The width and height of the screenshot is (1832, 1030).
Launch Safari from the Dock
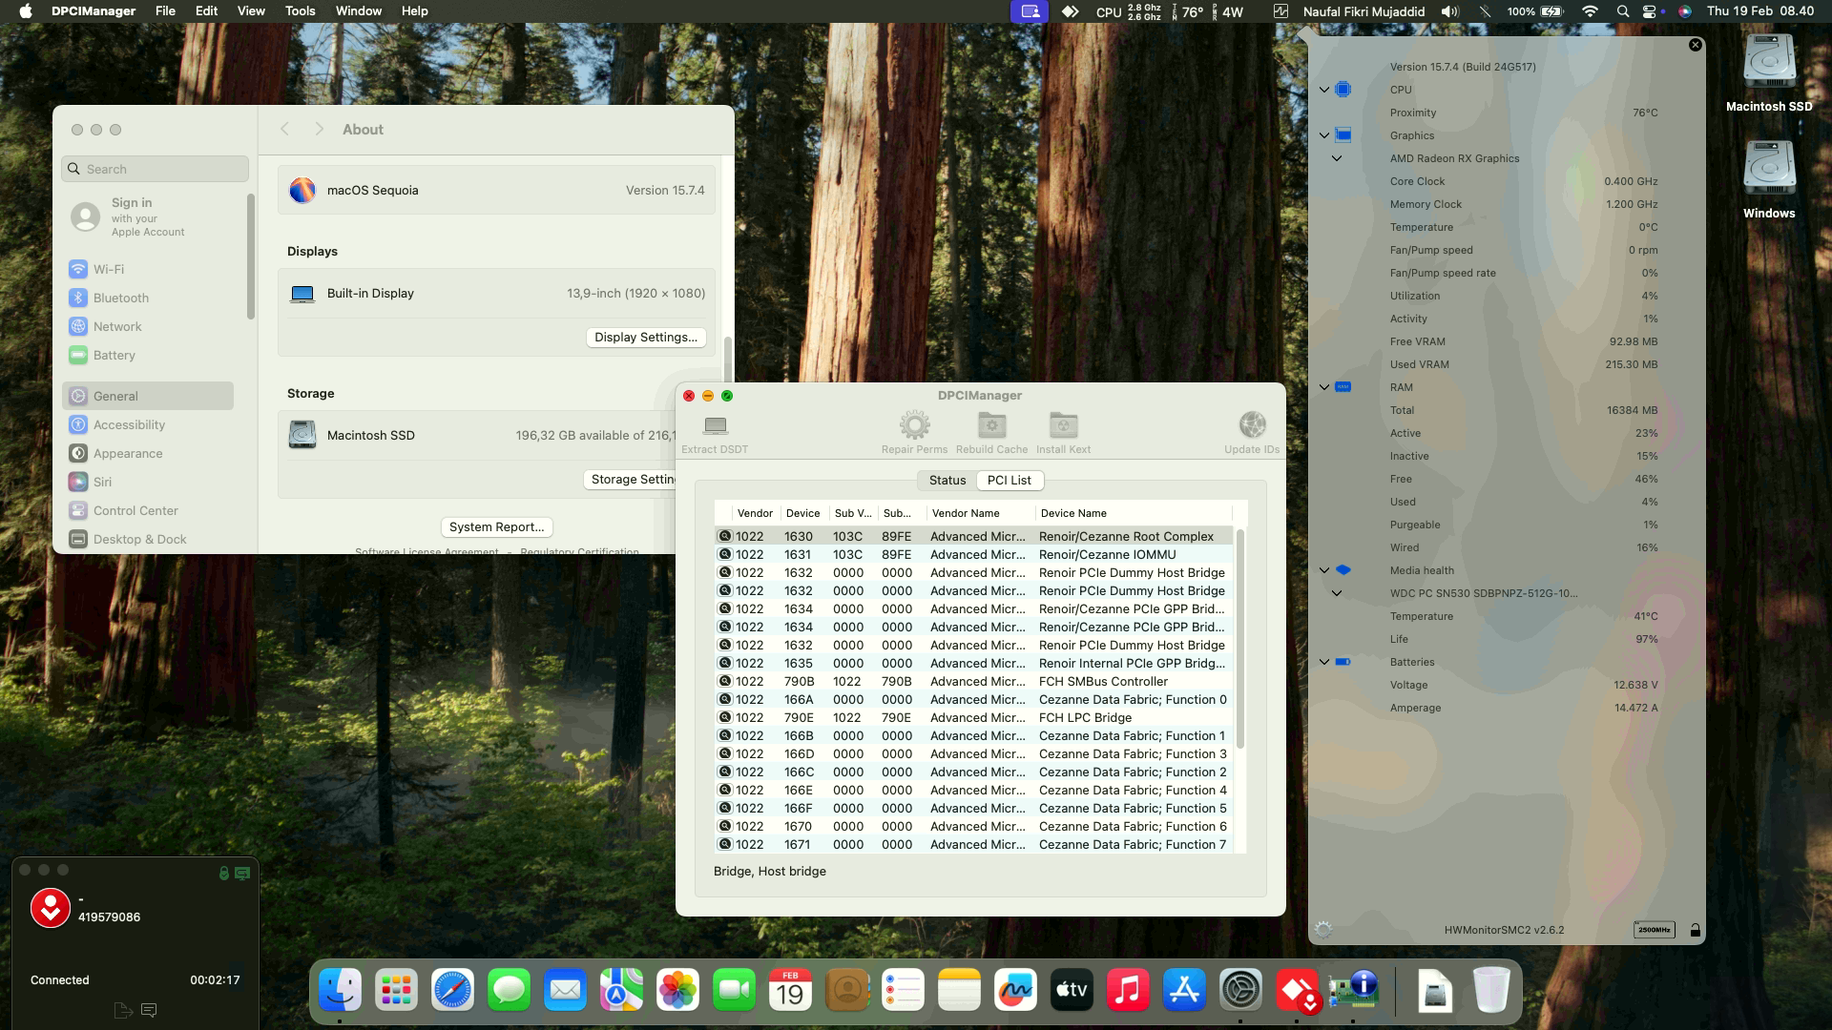coord(452,991)
